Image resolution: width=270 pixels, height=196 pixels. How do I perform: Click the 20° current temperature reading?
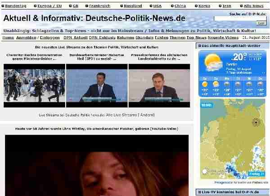pos(239,57)
